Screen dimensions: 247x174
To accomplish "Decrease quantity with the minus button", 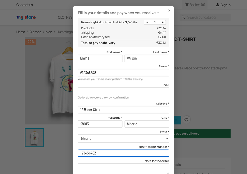I will [147, 22].
